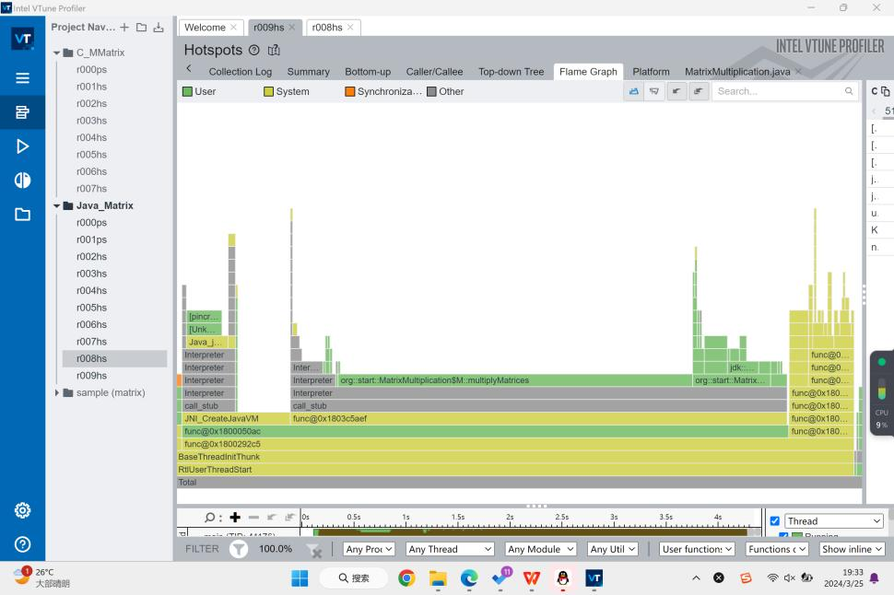This screenshot has width=894, height=595.
Task: Open Microsoft Edge from the taskbar
Action: [x=469, y=577]
